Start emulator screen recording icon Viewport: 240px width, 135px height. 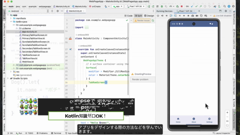coord(197,16)
